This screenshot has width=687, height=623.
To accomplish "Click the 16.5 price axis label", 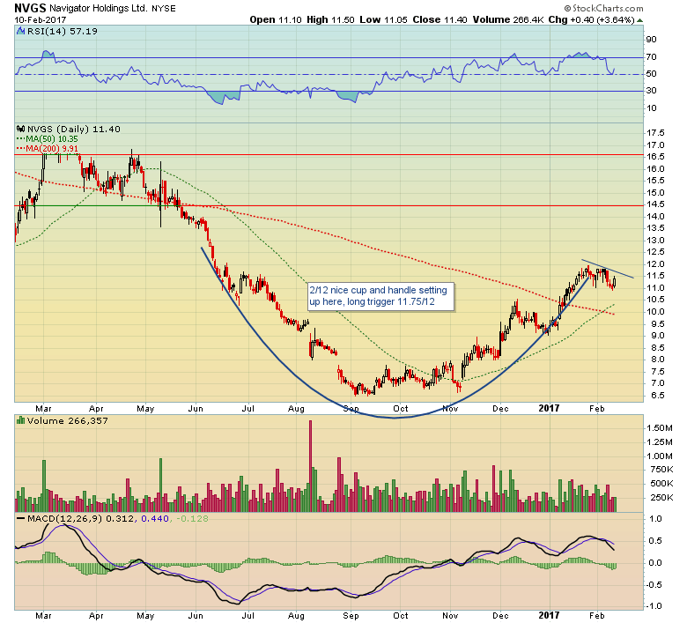I will click(655, 157).
